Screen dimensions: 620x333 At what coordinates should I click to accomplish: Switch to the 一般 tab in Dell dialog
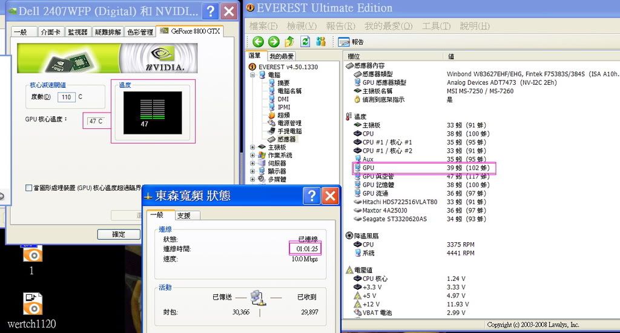click(24, 31)
